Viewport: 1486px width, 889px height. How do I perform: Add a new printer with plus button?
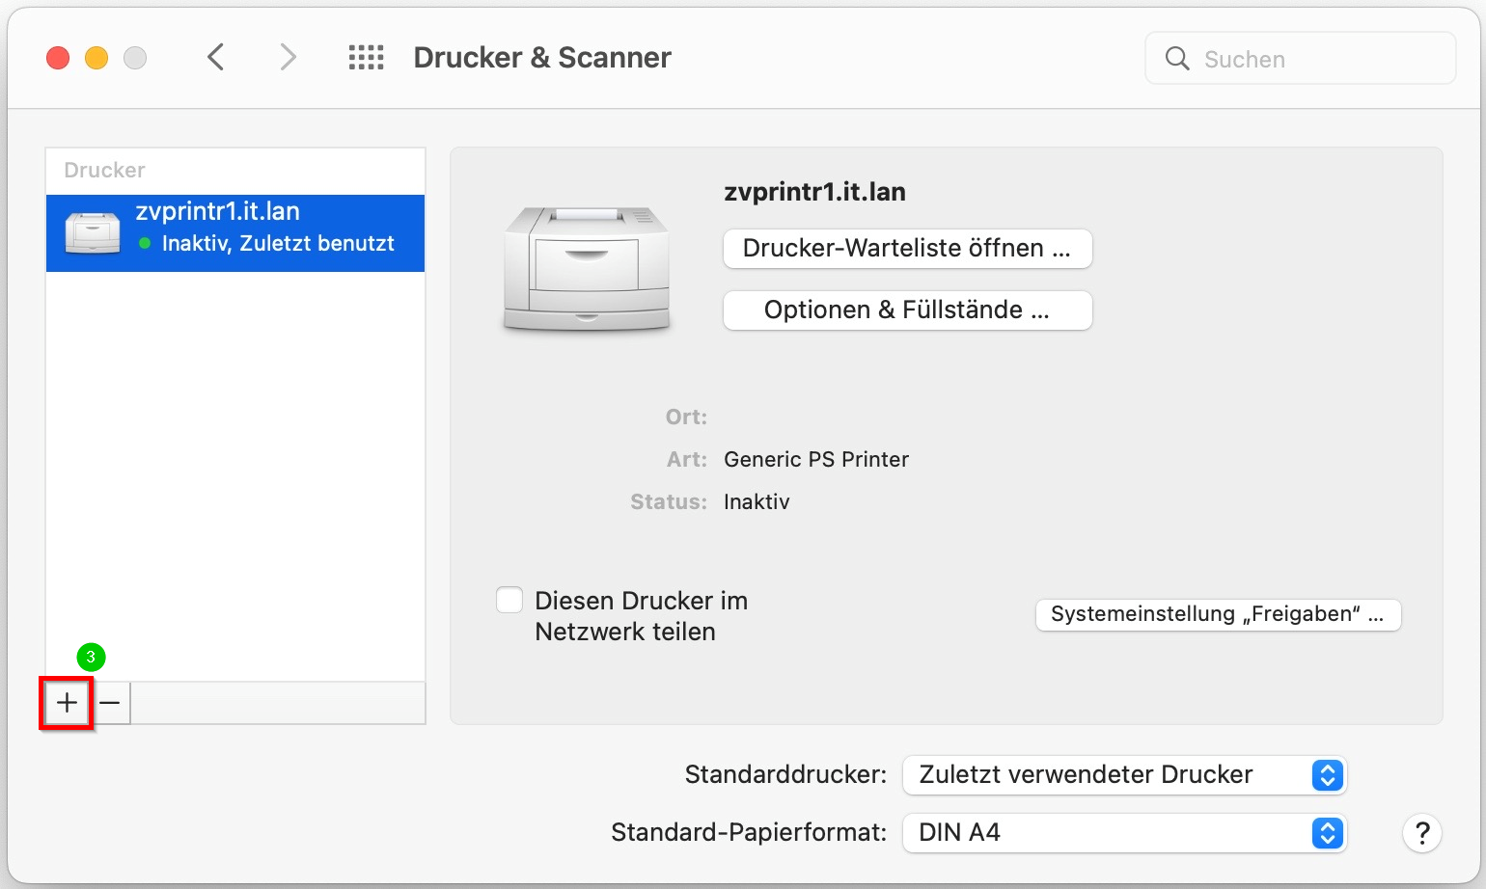[x=67, y=703]
